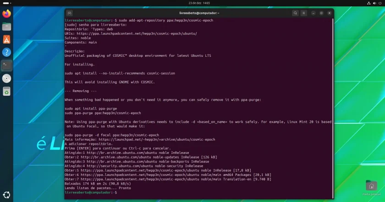Click the 'Atingido:1' br.archive.ubuntu.com line
Viewport: 385px width, 202px height.
coord(126,153)
